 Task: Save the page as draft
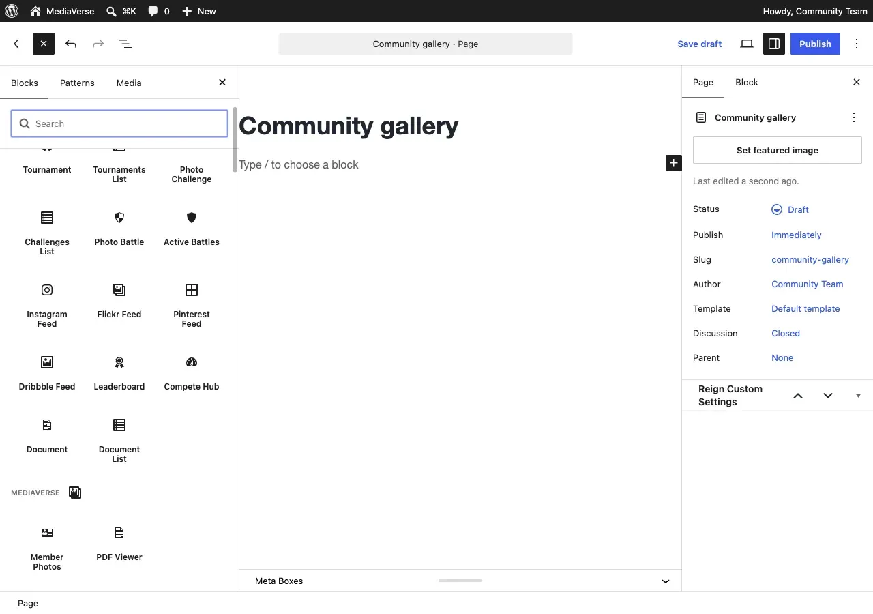click(700, 44)
